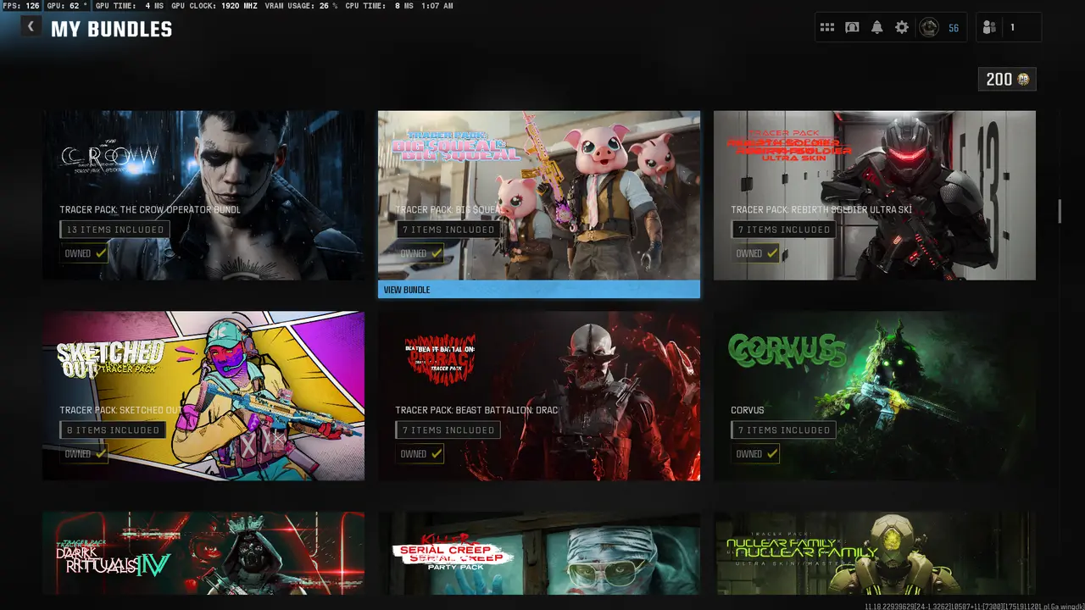Screen dimensions: 1085x610
Task: Click the COD Points coin icon
Action: pyautogui.click(x=1024, y=79)
